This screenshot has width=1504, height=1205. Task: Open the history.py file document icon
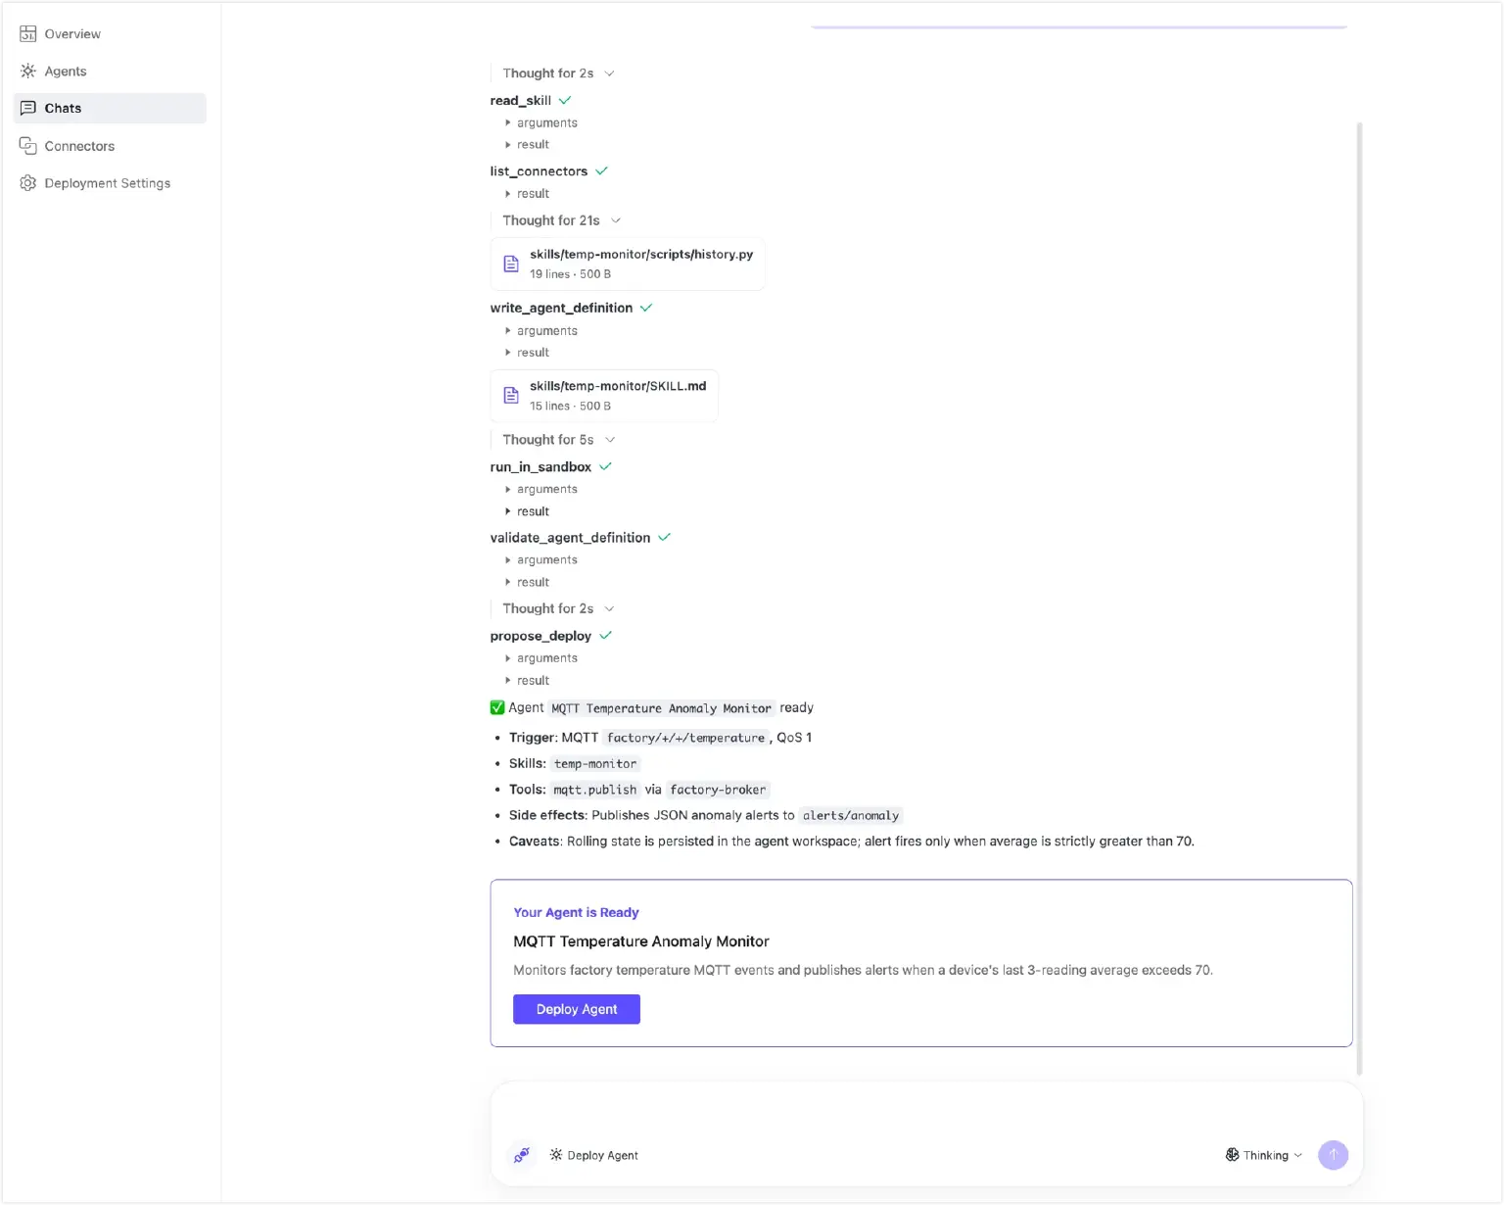511,264
